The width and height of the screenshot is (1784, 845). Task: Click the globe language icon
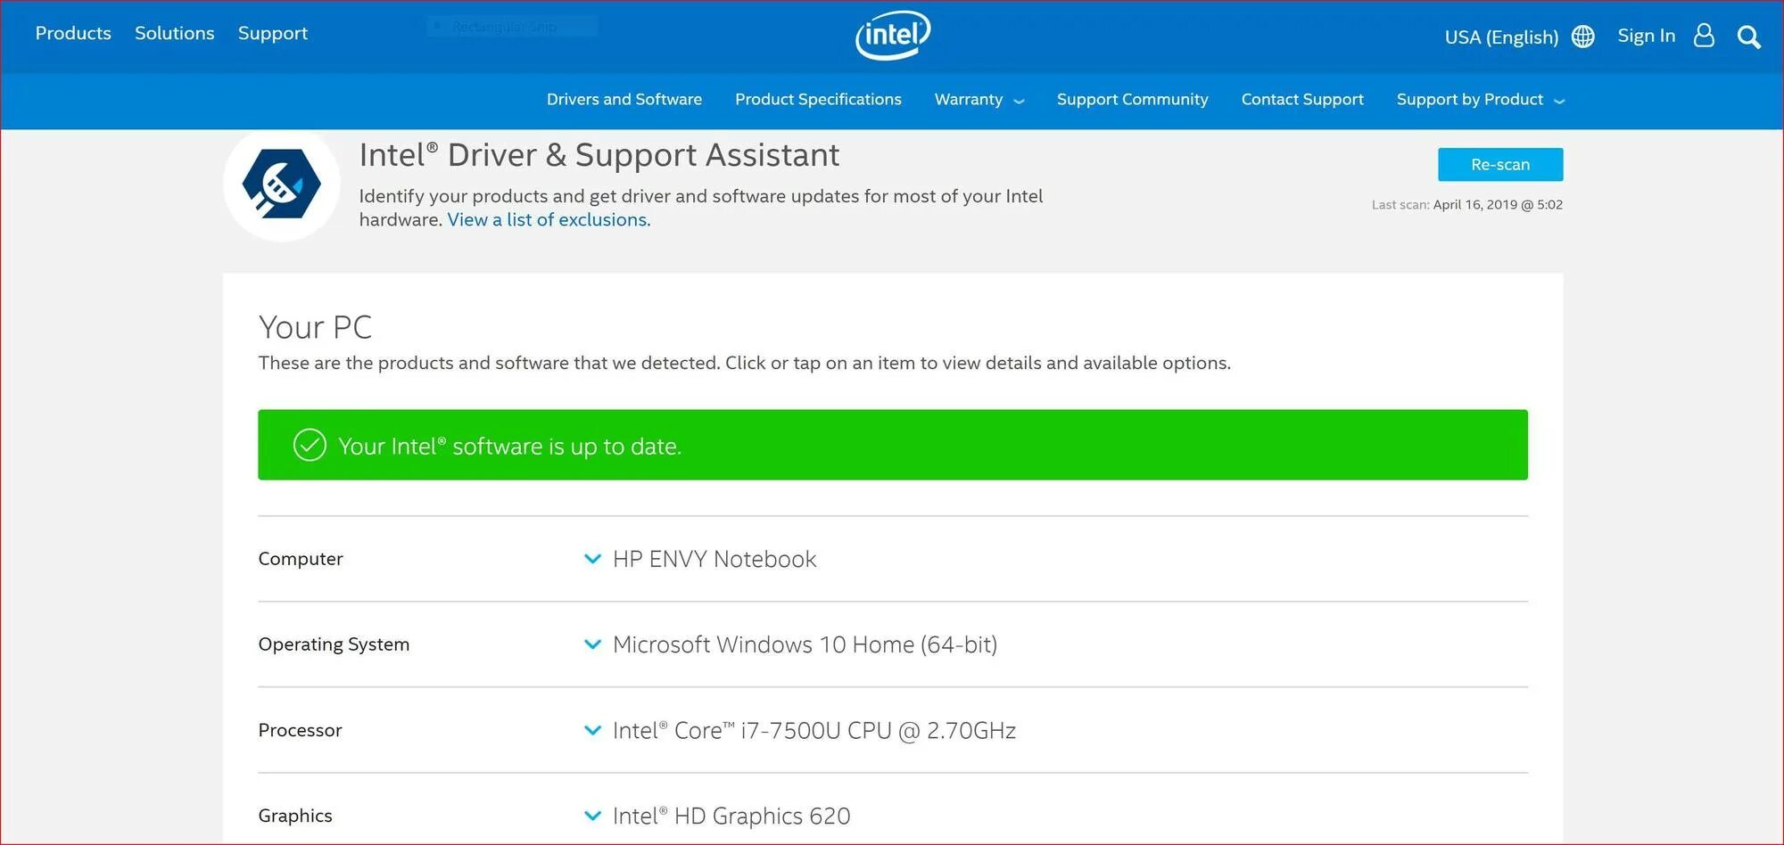pyautogui.click(x=1583, y=37)
